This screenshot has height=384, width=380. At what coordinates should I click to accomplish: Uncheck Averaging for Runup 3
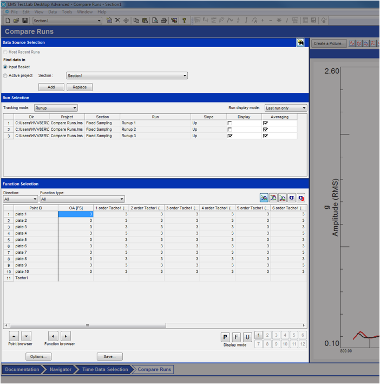coord(265,136)
